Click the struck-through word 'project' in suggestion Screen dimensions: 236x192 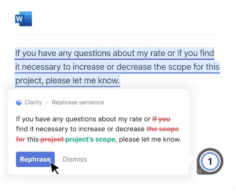click(52, 140)
